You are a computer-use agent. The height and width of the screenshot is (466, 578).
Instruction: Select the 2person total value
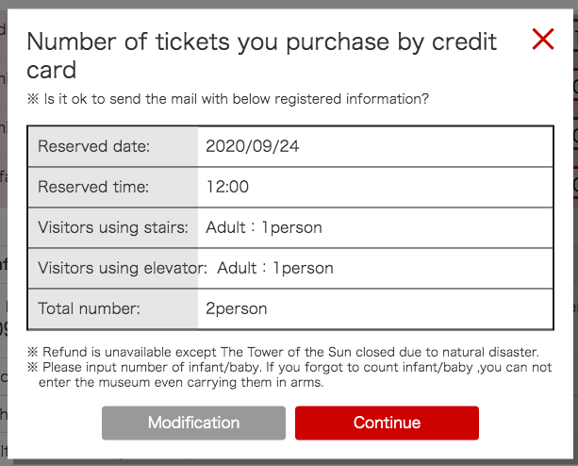pyautogui.click(x=237, y=308)
